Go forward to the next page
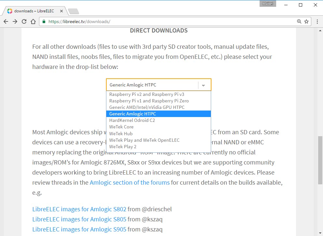The width and height of the screenshot is (323, 236). [15, 21]
